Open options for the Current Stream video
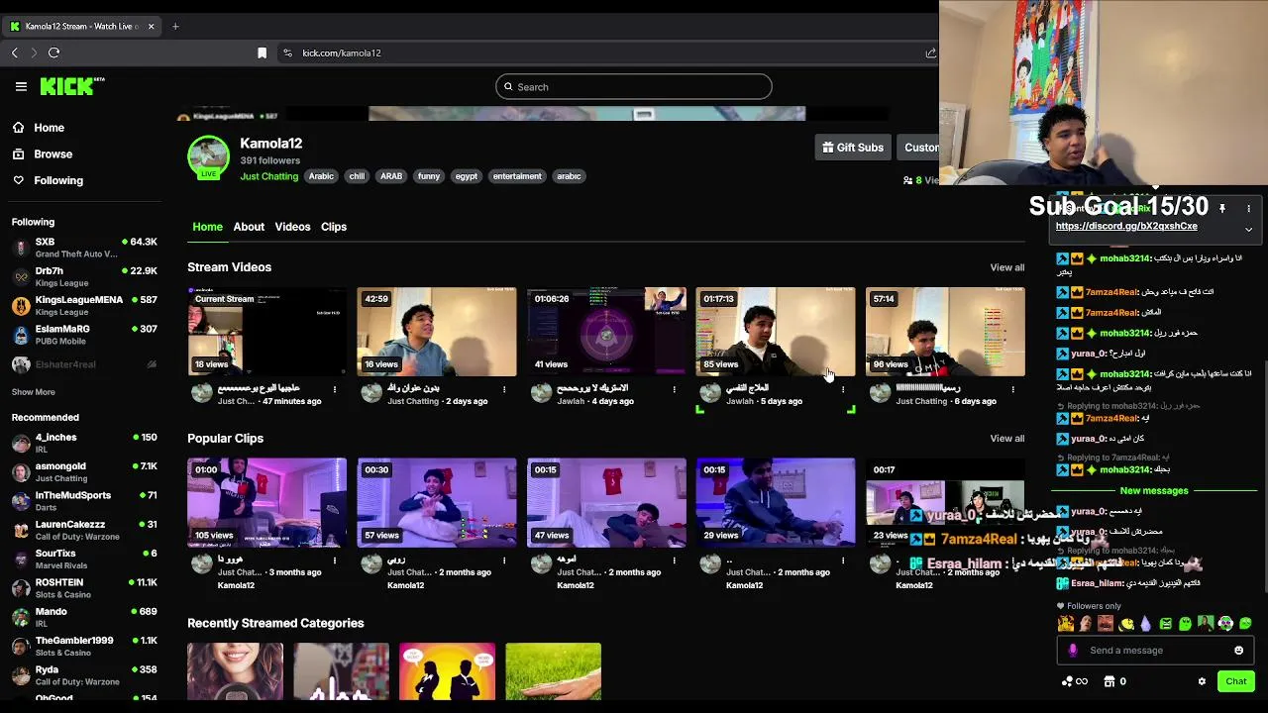 coord(335,389)
